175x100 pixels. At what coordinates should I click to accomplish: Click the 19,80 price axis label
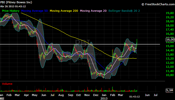170,13
